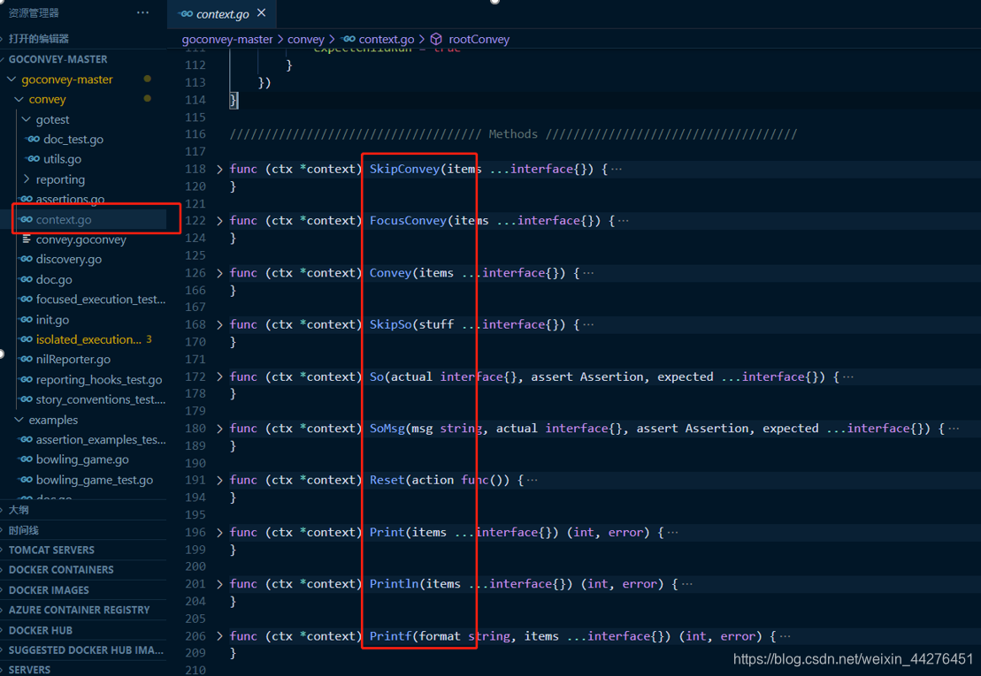
Task: Click the Go icon beside discovery.go
Action: pos(27,259)
